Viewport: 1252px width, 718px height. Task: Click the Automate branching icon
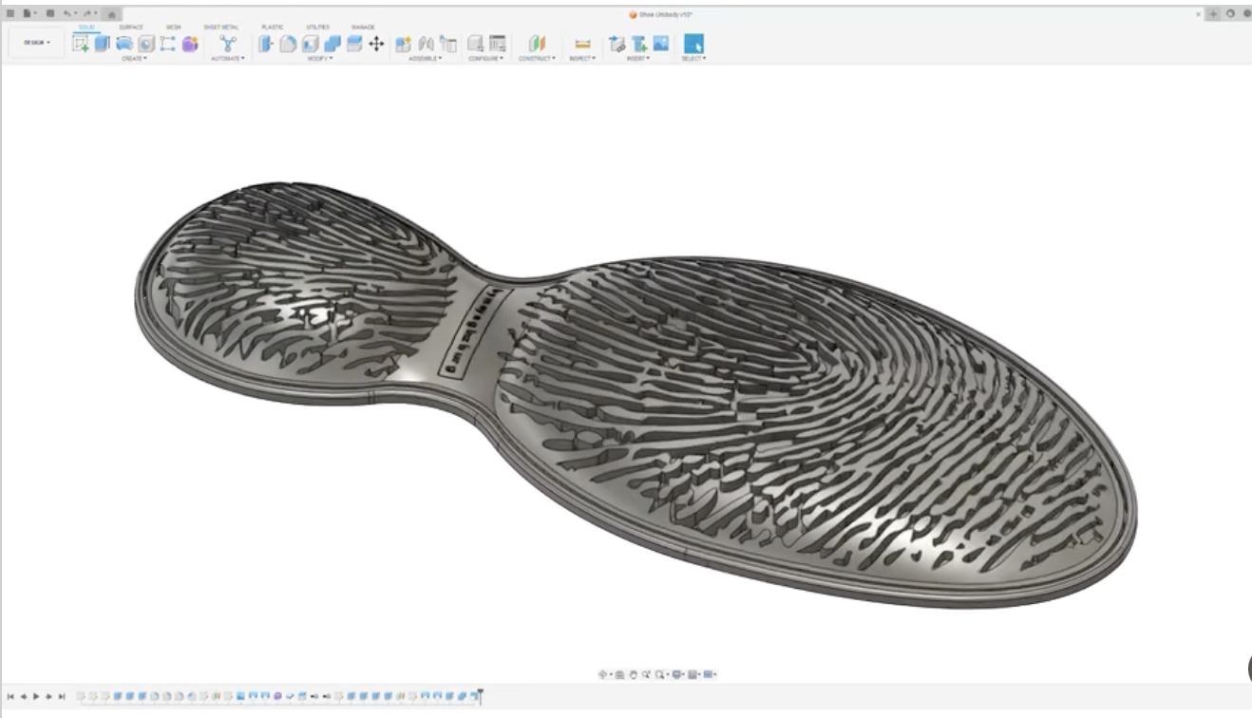[x=228, y=44]
